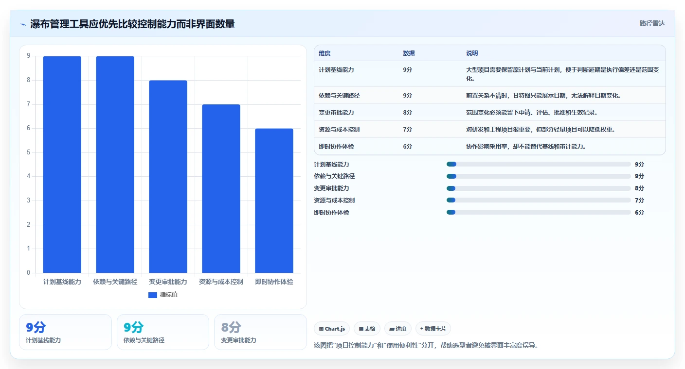Click the page title 瀑布管理工具应优先比较控制能力
Image resolution: width=685 pixels, height=369 pixels.
point(132,24)
